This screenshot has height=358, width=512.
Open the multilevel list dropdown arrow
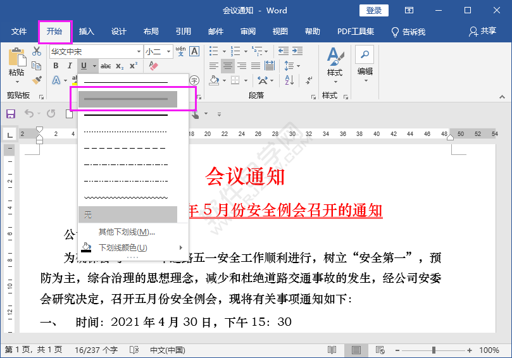(266, 51)
